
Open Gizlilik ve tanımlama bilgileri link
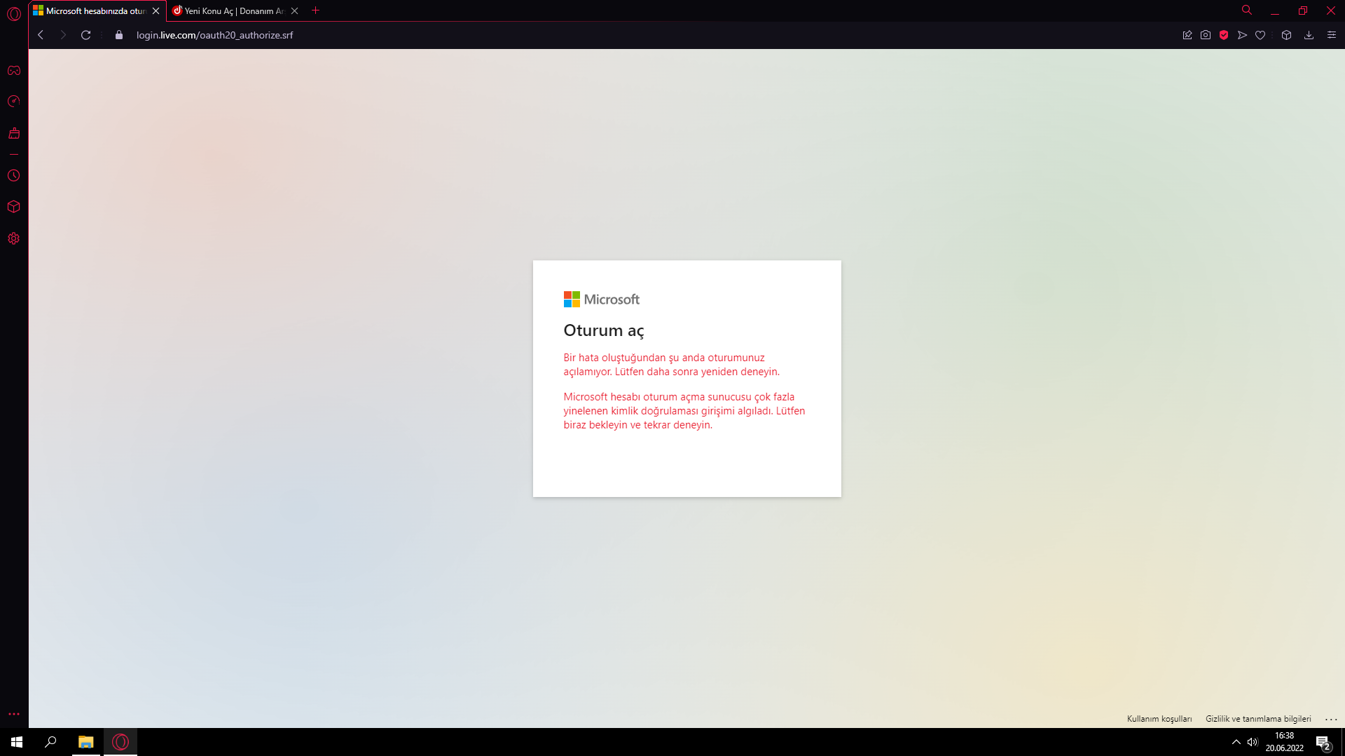1258,719
